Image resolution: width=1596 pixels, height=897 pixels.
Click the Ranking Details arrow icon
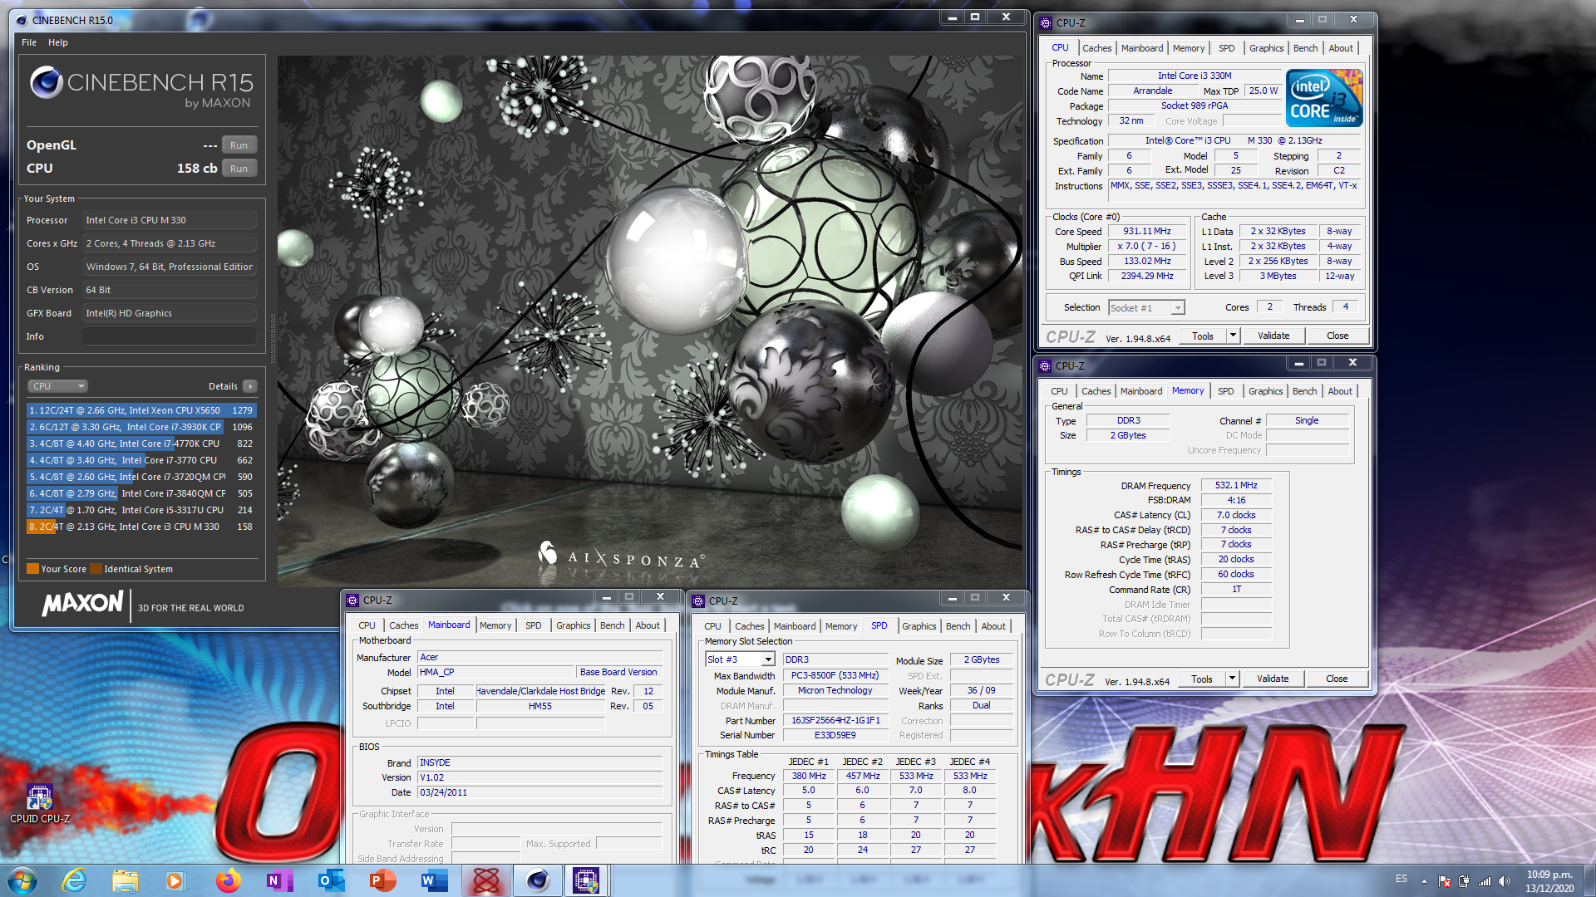[x=250, y=386]
